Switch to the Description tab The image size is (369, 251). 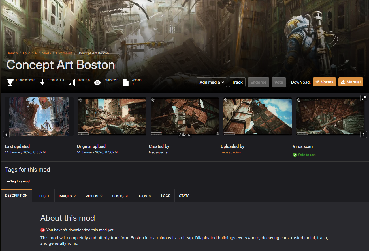(x=16, y=196)
